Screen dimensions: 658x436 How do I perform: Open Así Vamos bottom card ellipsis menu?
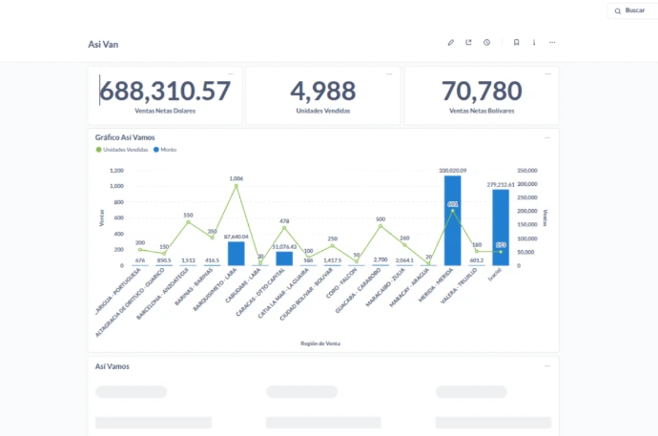point(547,365)
